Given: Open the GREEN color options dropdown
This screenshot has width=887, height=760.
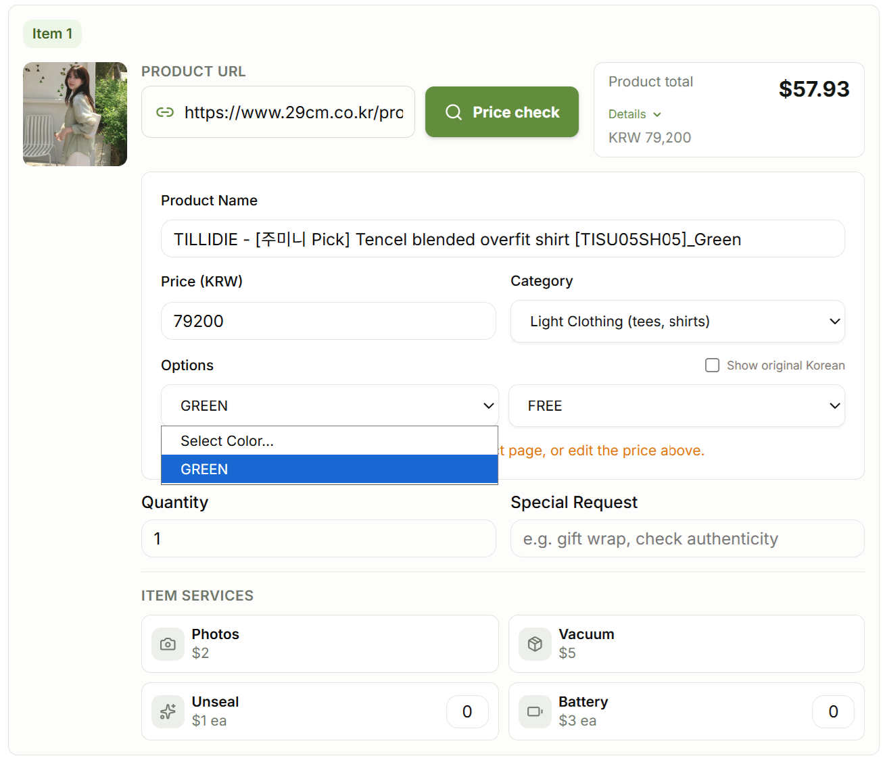Looking at the screenshot, I should (x=330, y=405).
